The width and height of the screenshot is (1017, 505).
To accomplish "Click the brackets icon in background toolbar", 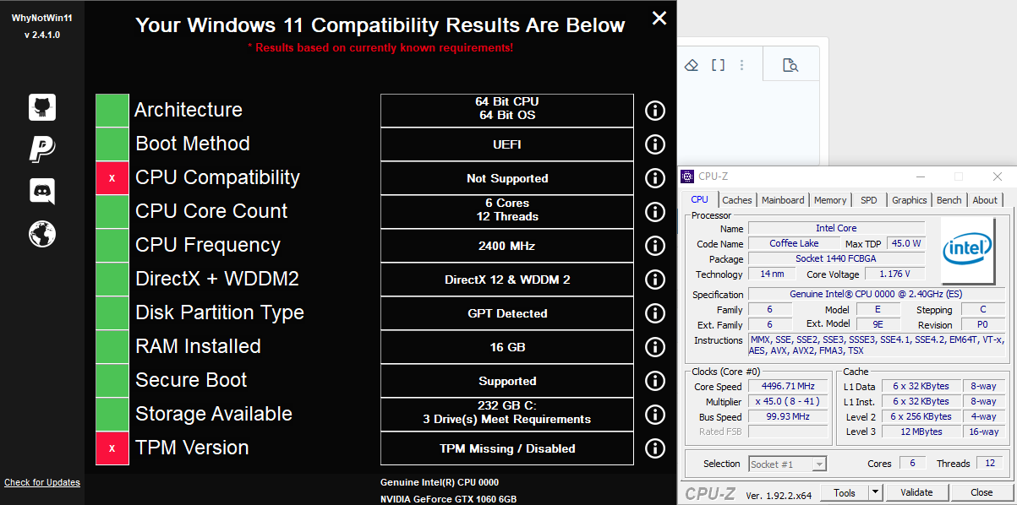I will (718, 65).
